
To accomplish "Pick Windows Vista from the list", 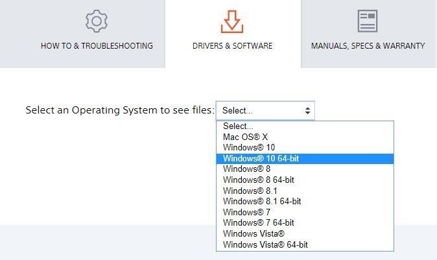I will [305, 234].
